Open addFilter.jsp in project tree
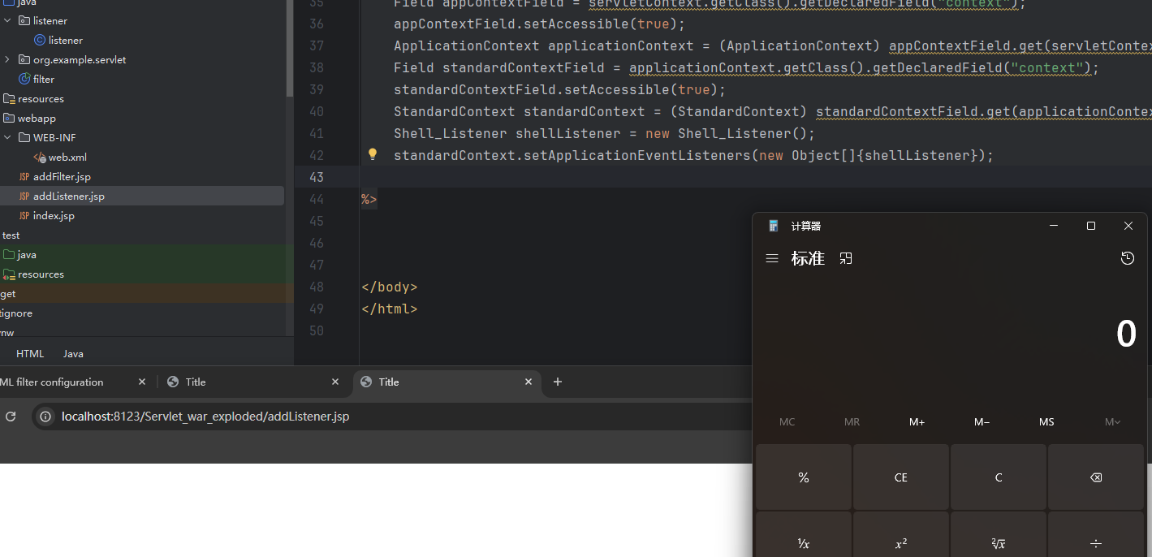 coord(62,176)
